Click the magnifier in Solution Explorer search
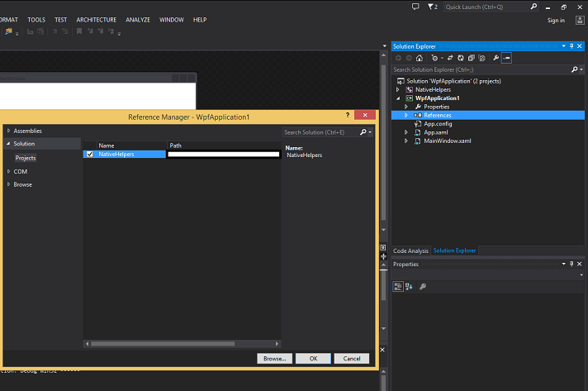The width and height of the screenshot is (588, 391). tap(574, 69)
